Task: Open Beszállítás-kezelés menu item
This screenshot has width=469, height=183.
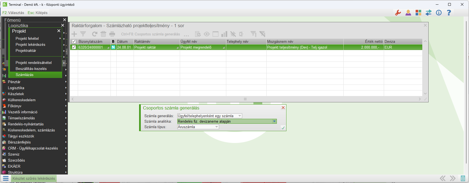Action: tap(36, 69)
